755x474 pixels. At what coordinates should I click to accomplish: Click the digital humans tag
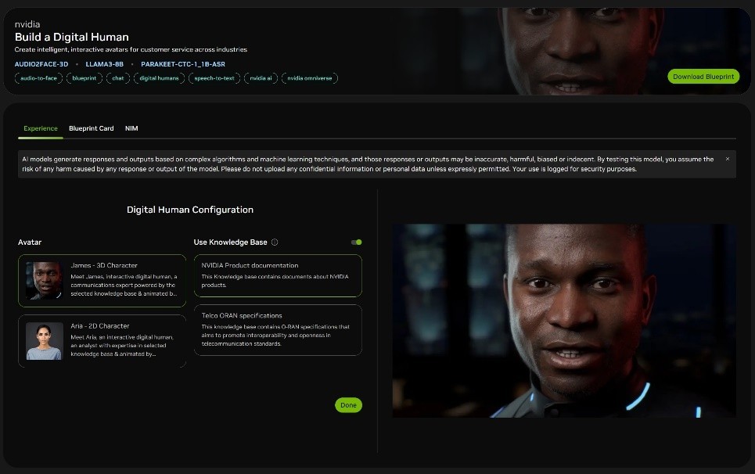pyautogui.click(x=159, y=78)
